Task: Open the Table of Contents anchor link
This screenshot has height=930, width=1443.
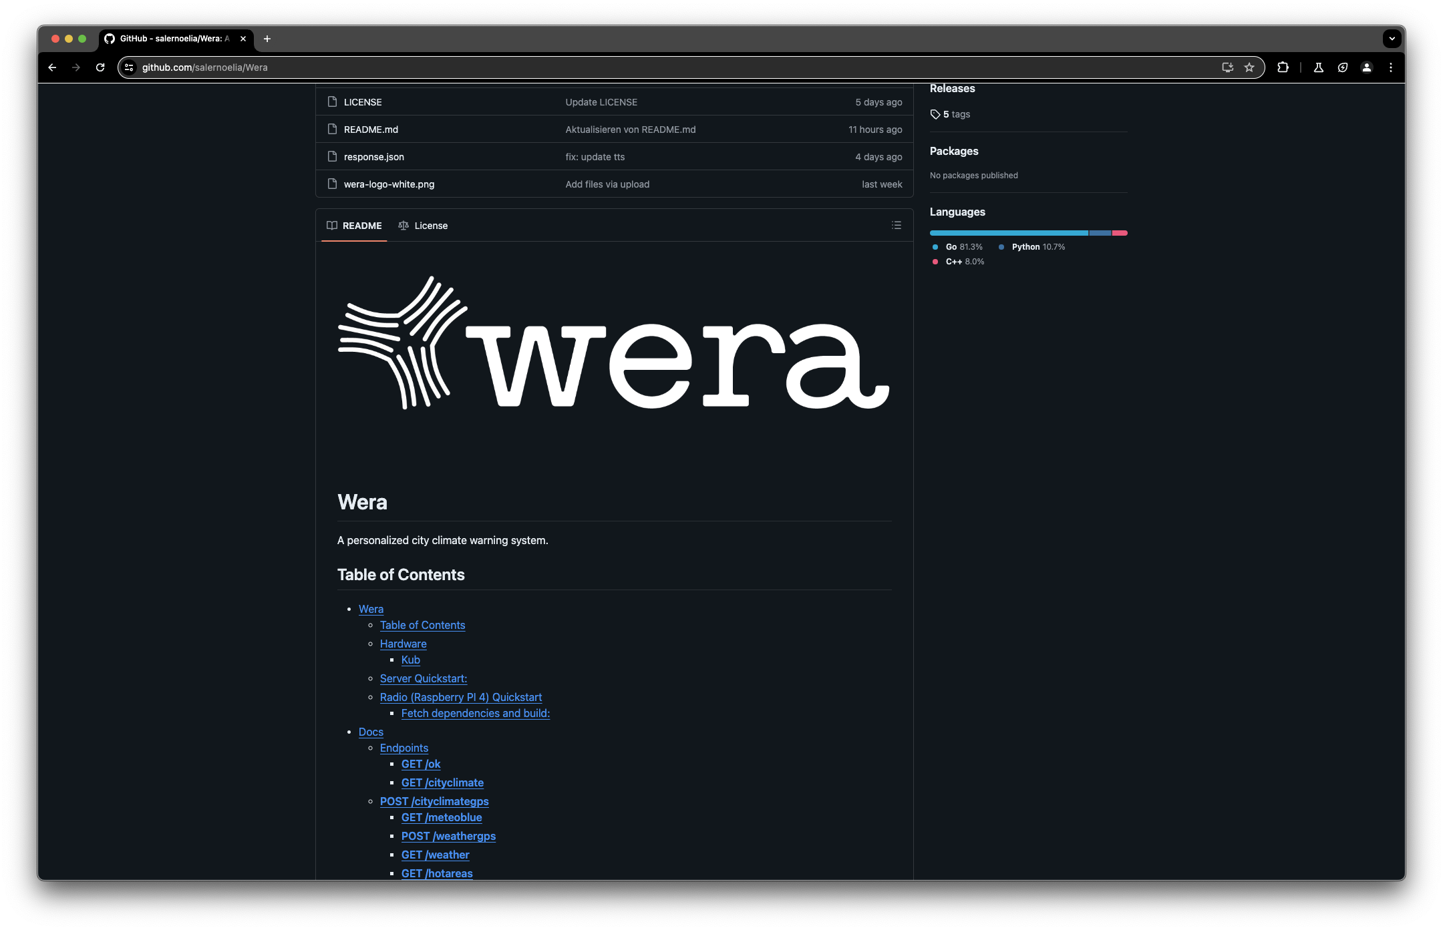Action: click(x=422, y=625)
